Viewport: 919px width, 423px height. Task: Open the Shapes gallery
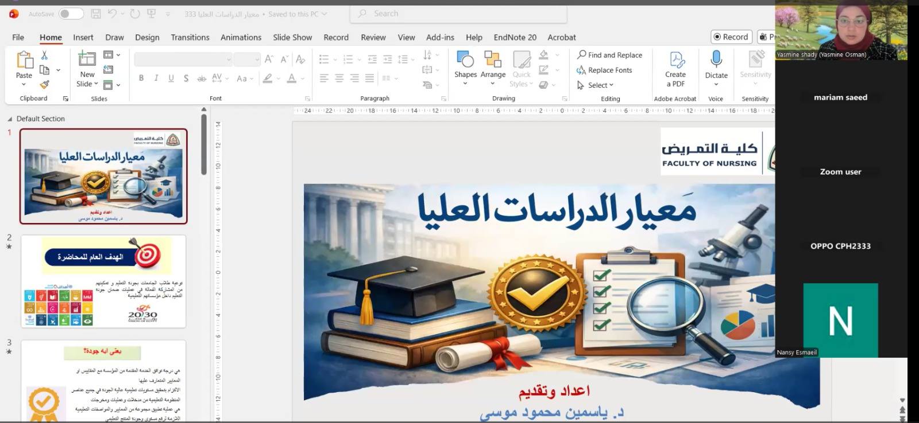pos(465,60)
